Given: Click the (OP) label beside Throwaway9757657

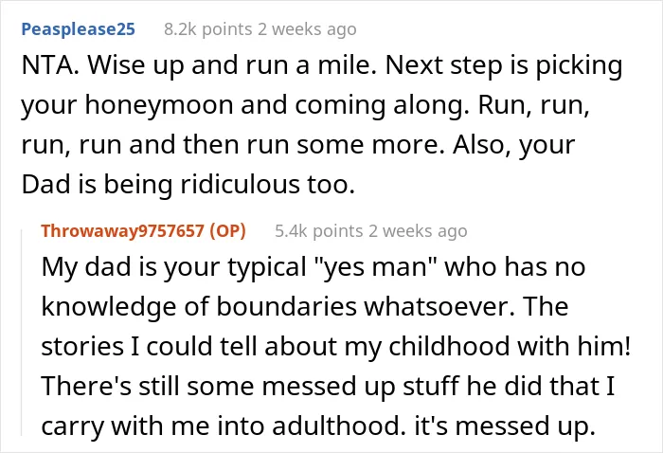Looking at the screenshot, I should [227, 231].
